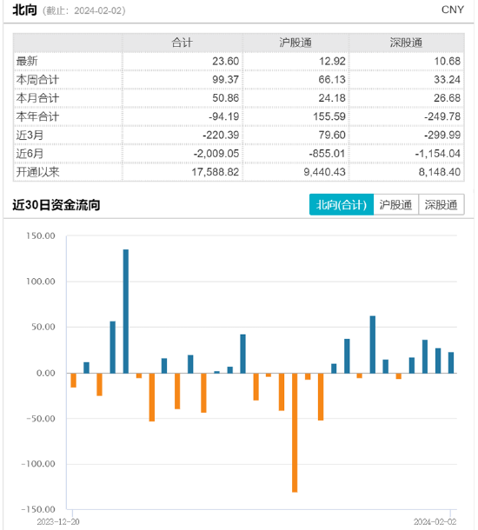
Task: Click the value 33.24
Action: (x=447, y=80)
